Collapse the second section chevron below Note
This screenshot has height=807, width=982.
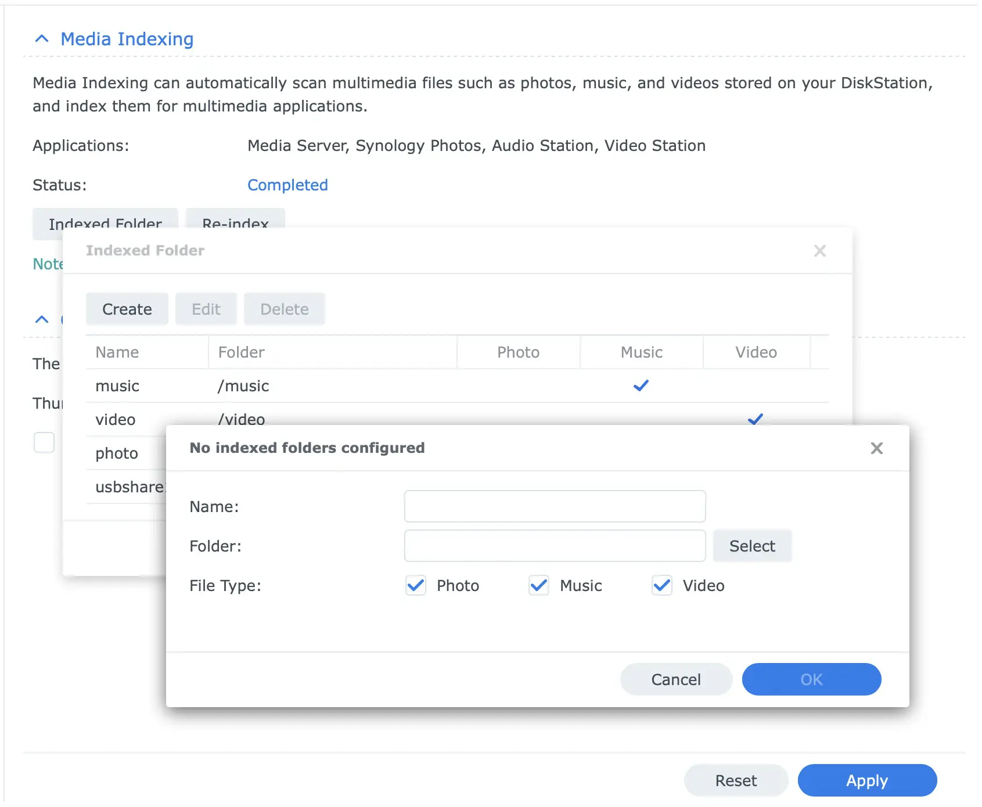click(x=42, y=319)
